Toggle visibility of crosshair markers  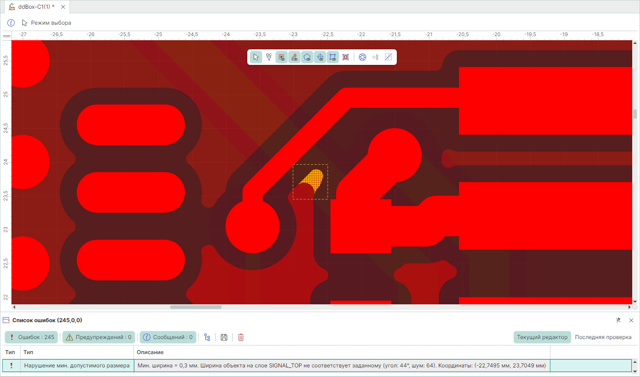[320, 57]
